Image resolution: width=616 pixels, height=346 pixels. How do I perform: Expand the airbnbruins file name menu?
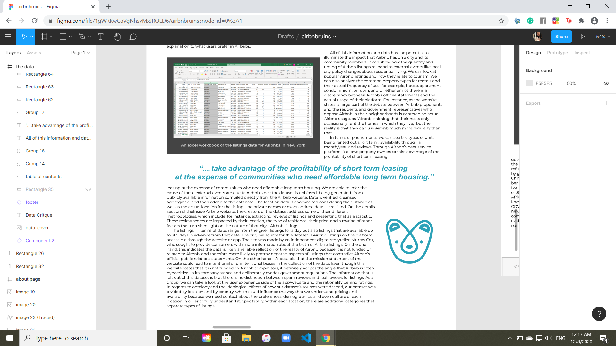(x=319, y=37)
